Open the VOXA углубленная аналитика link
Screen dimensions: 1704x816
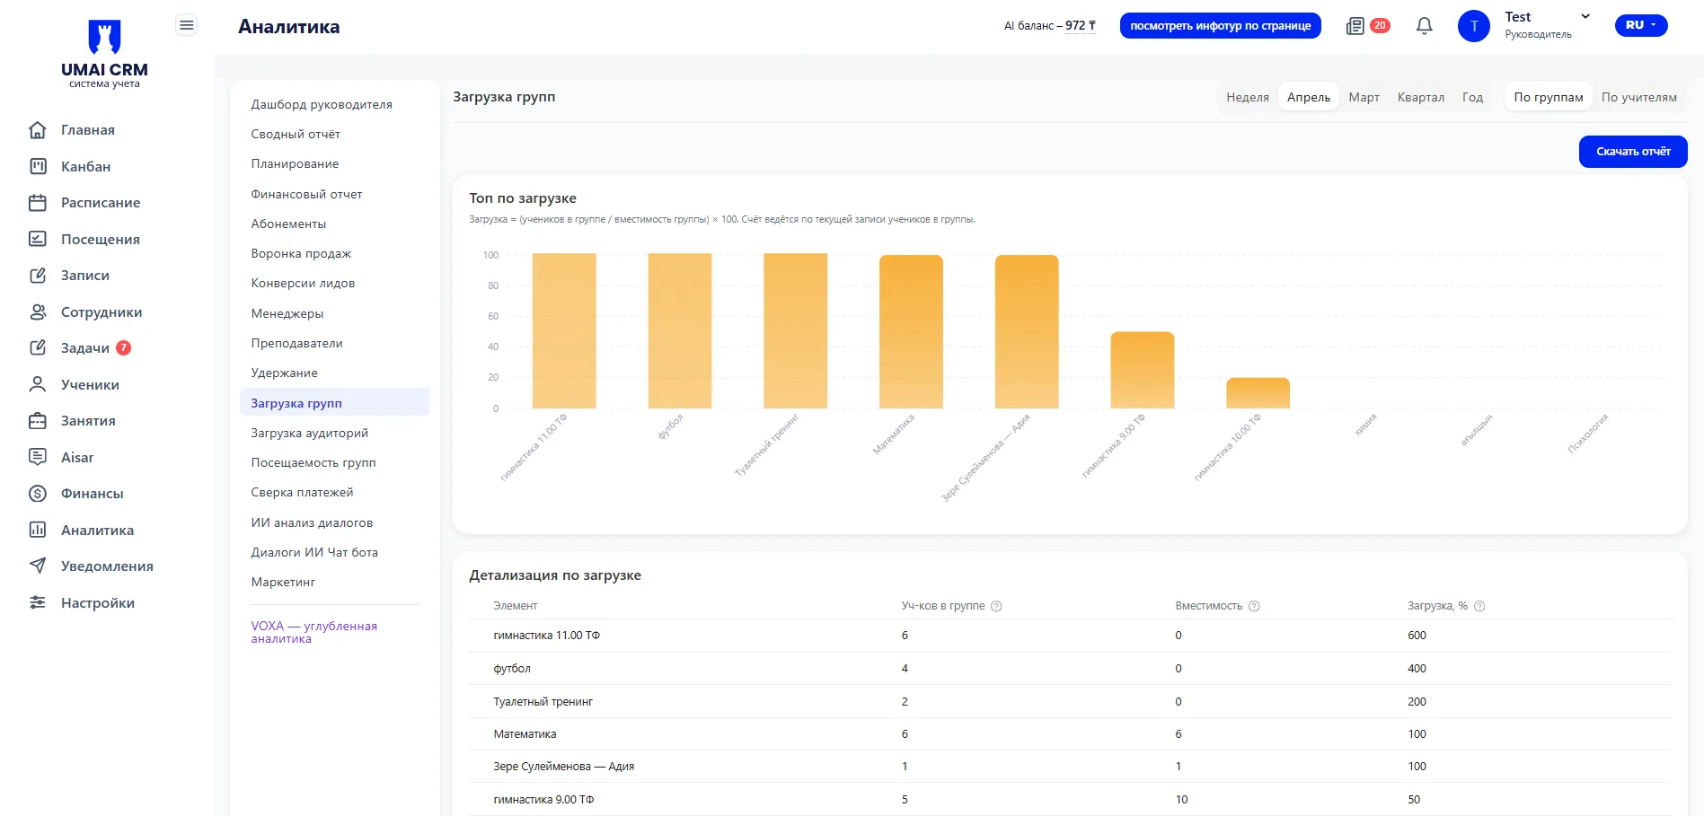coord(313,632)
